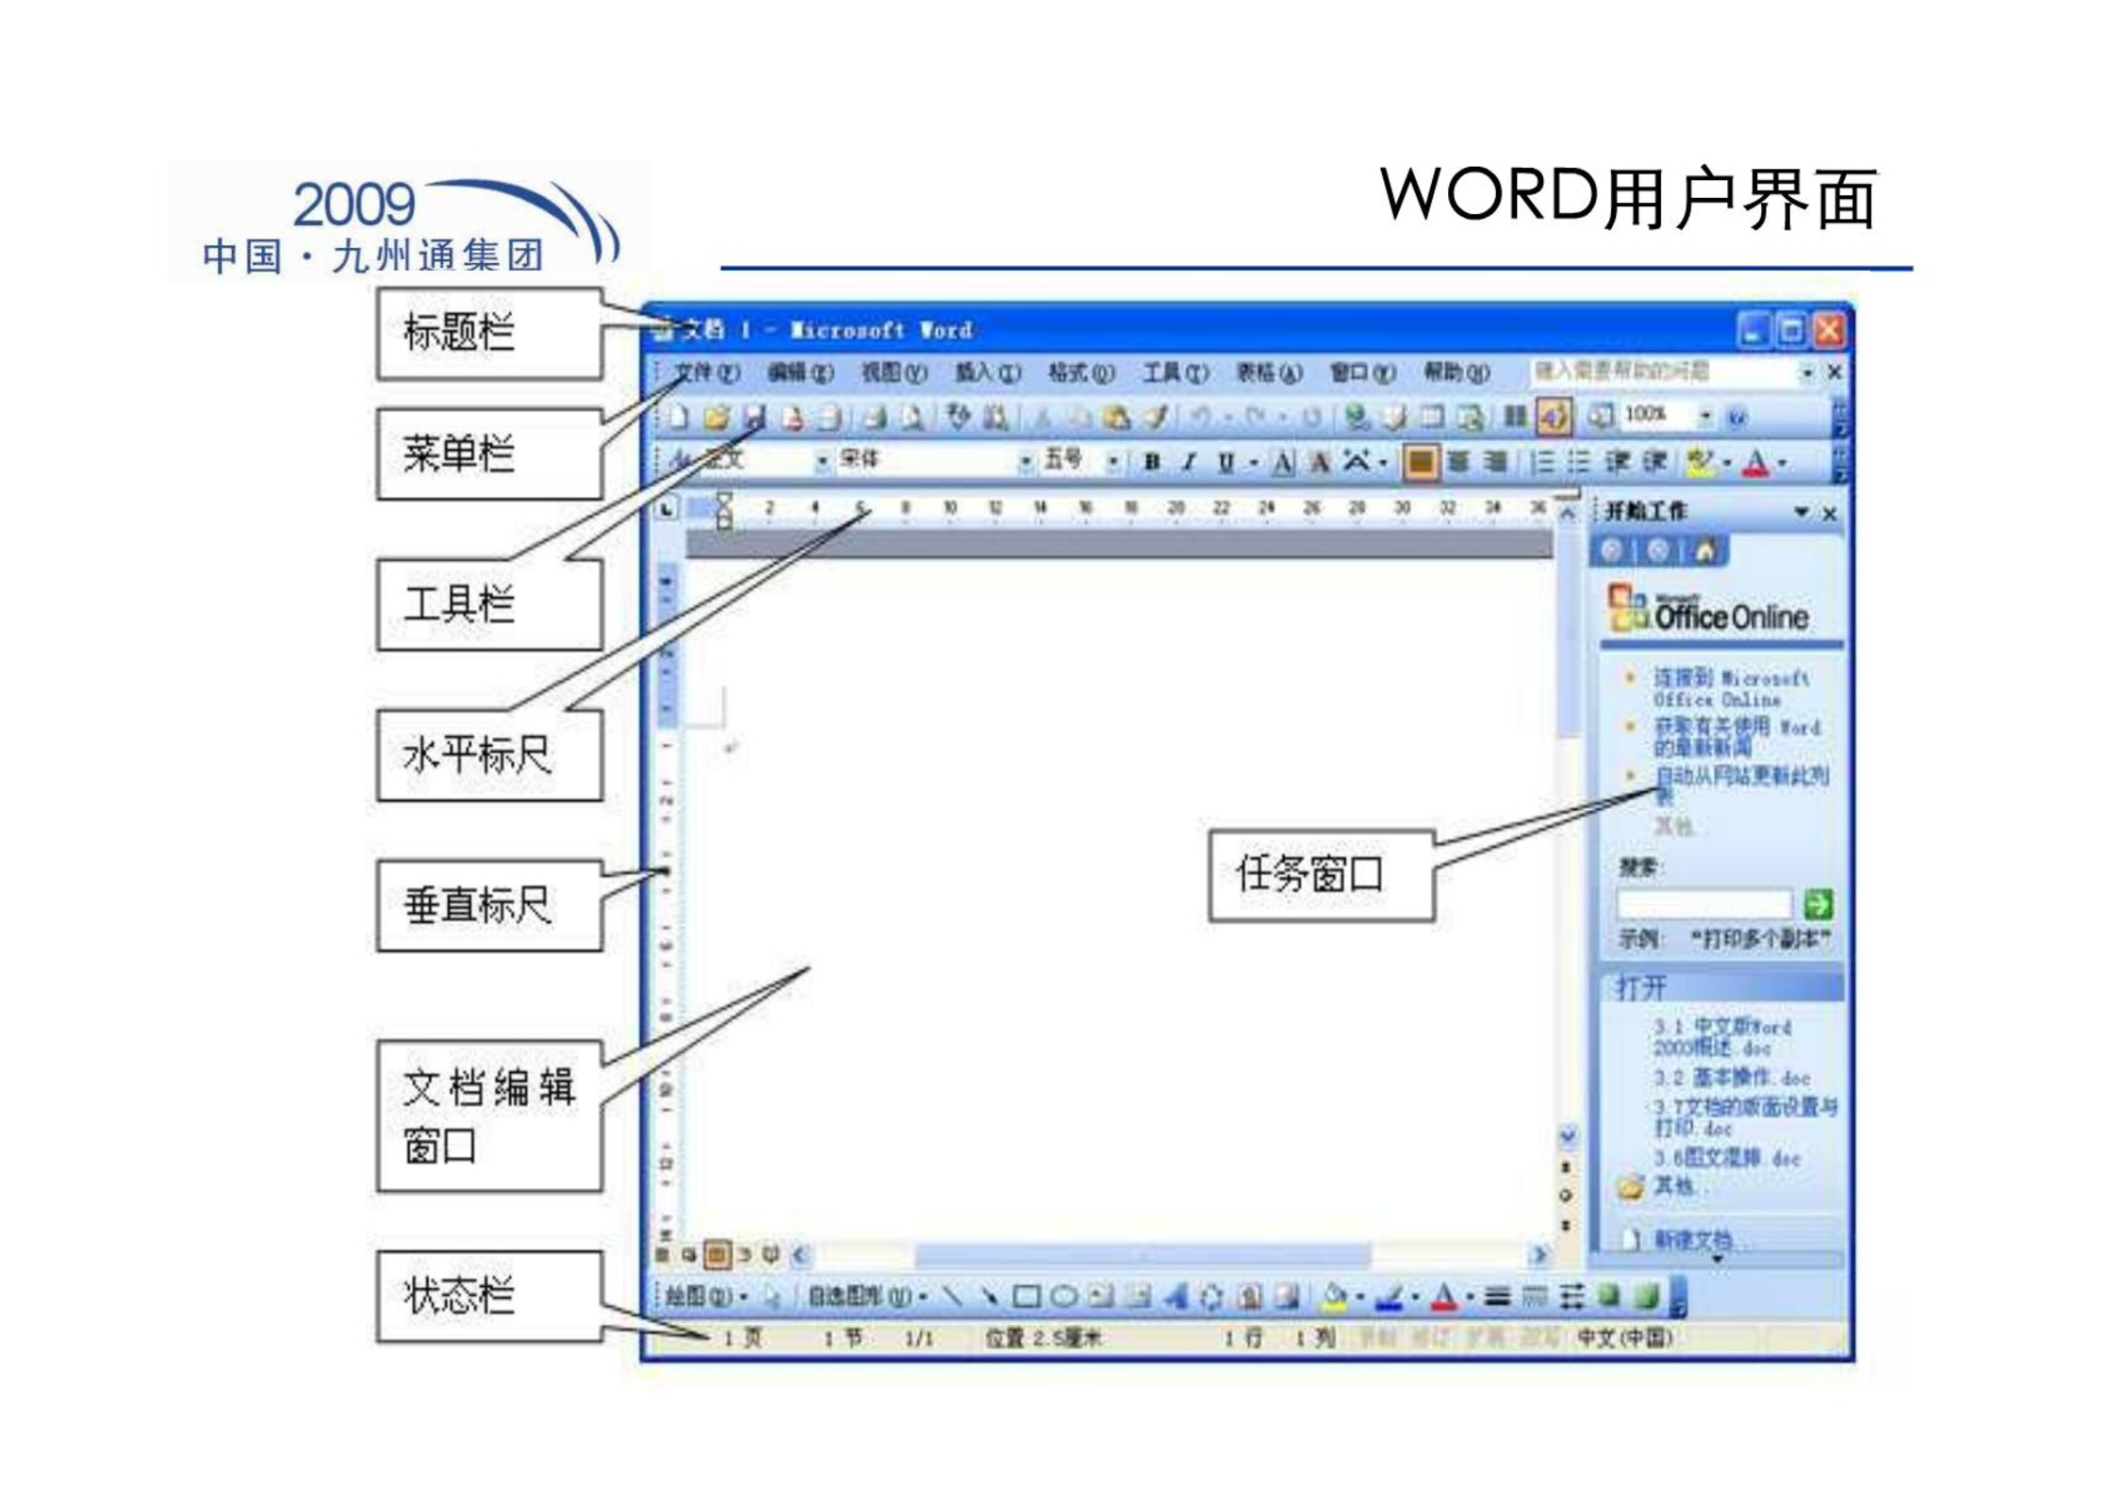Open the 表格 (Table) menu
The width and height of the screenshot is (2123, 1503).
click(1269, 372)
